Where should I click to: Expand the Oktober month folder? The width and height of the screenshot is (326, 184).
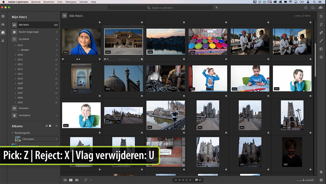pyautogui.click(x=18, y=50)
